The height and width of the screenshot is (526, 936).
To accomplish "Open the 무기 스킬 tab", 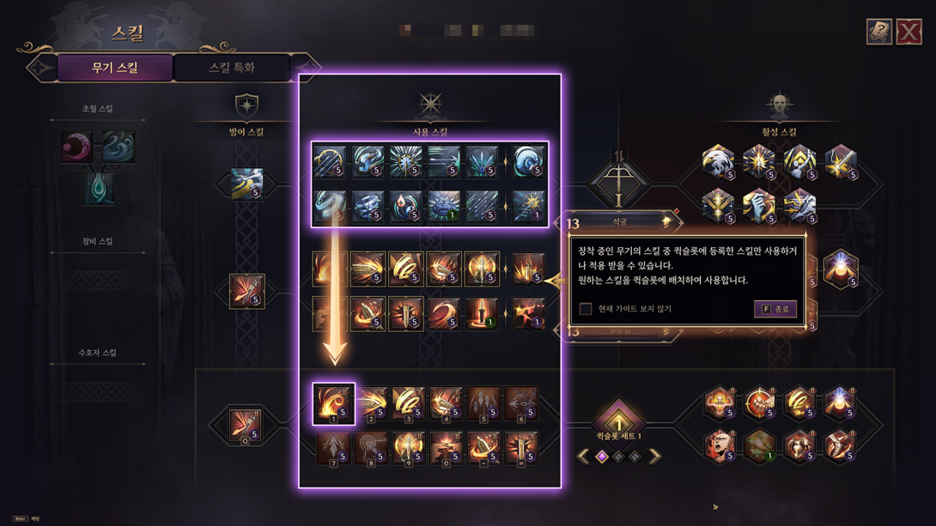I will [114, 68].
